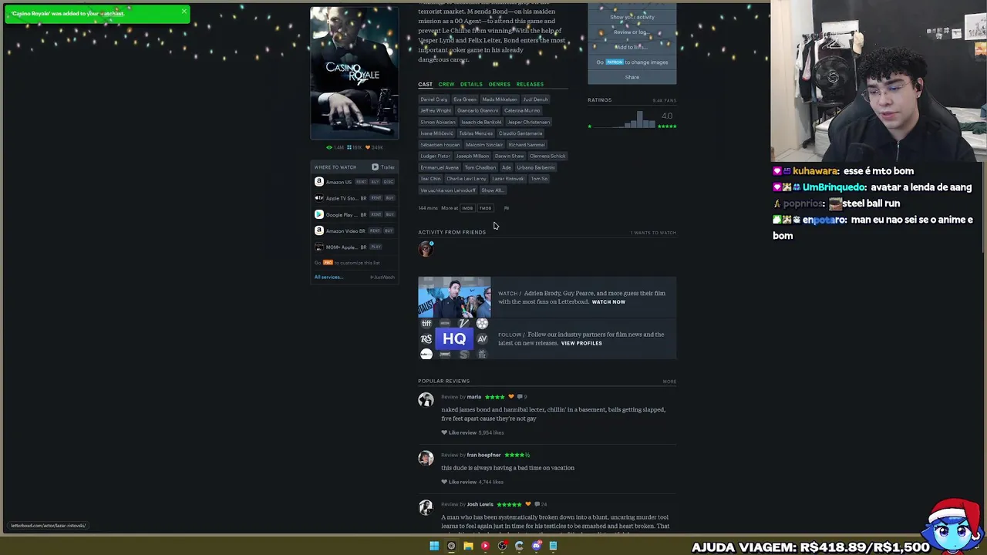Image resolution: width=987 pixels, height=555 pixels.
Task: Open the MGM+ Apple channel icon
Action: [318, 247]
